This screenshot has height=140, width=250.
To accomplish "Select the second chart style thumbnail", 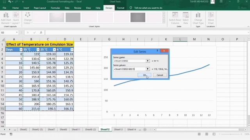I will click(x=57, y=17).
